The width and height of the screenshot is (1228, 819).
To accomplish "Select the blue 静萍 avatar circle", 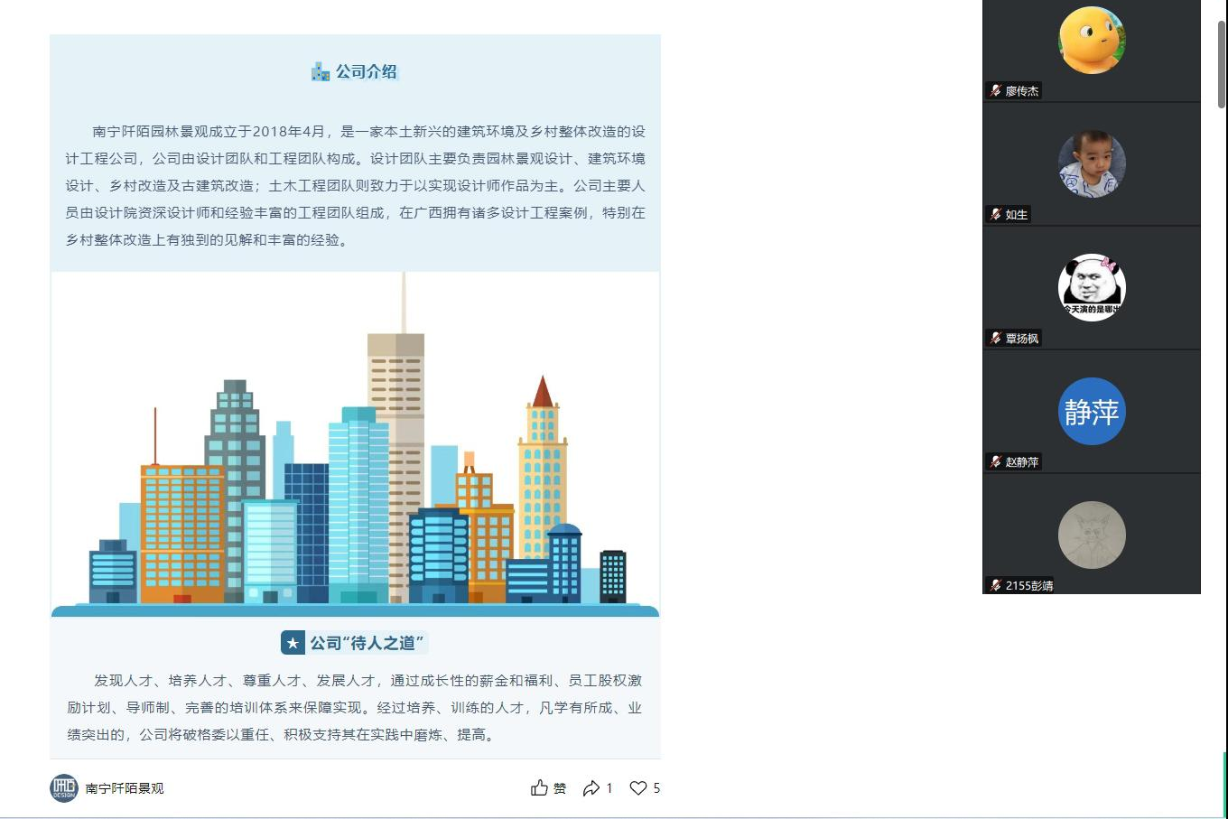I will coord(1092,412).
